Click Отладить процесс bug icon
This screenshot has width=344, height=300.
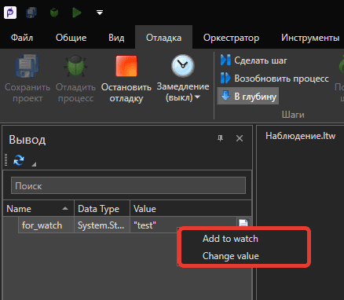pyautogui.click(x=75, y=66)
